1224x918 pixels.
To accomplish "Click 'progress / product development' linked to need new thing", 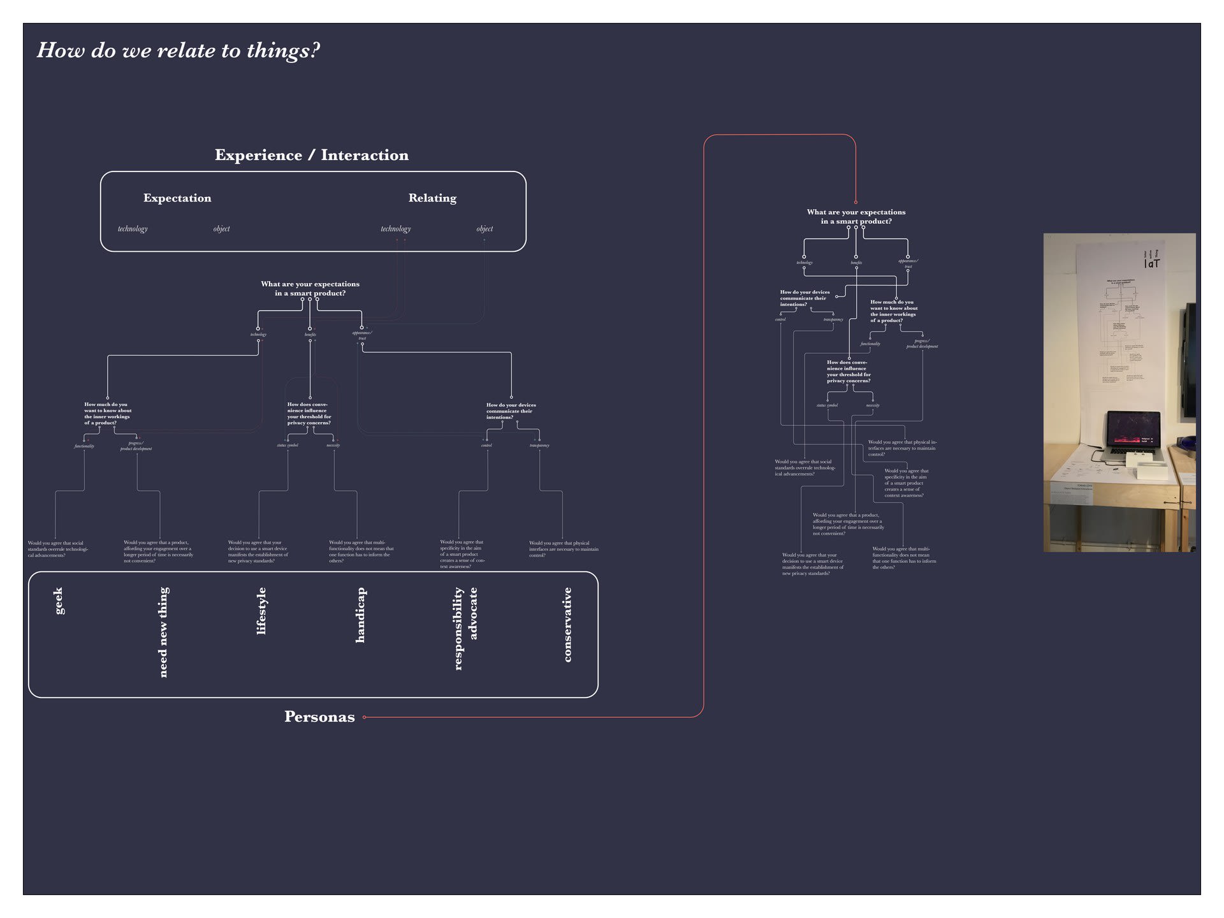I will coord(136,446).
